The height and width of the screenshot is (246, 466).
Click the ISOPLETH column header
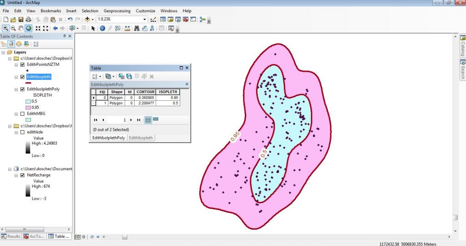(x=168, y=92)
